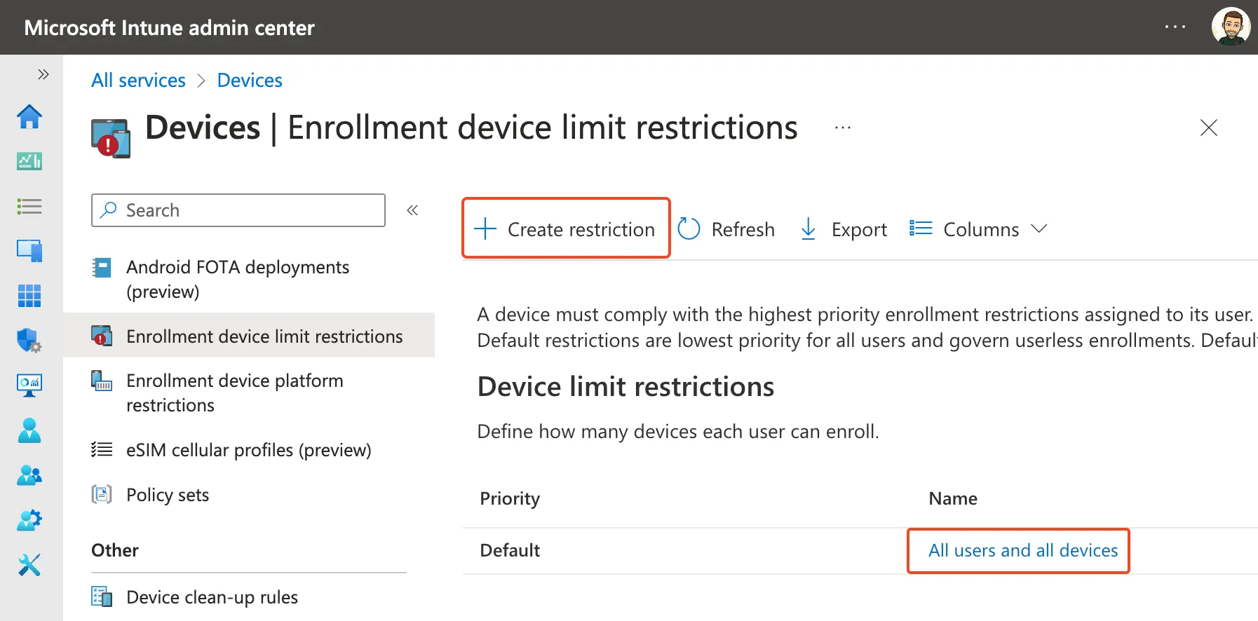Focus the Search input field
Viewport: 1258px width, 621px height.
[238, 210]
